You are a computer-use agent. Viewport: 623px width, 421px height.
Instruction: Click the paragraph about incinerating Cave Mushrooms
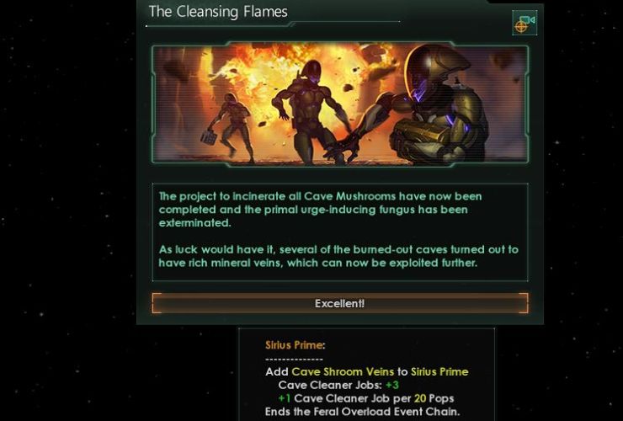320,210
